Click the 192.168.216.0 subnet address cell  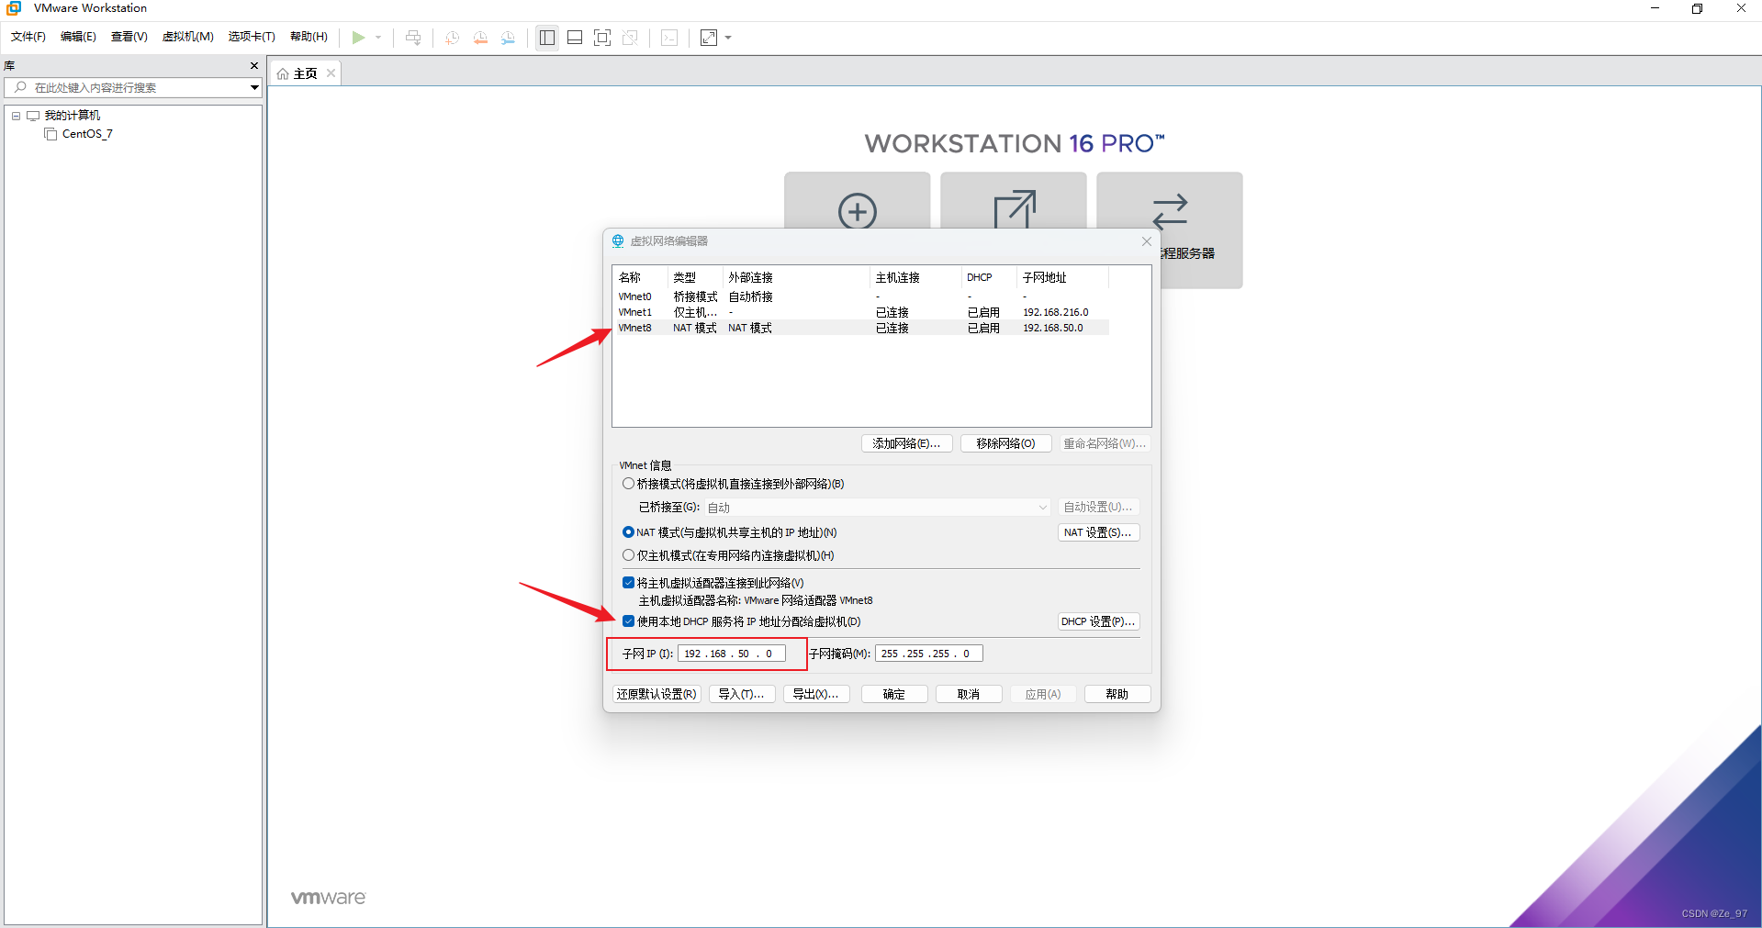(1055, 312)
